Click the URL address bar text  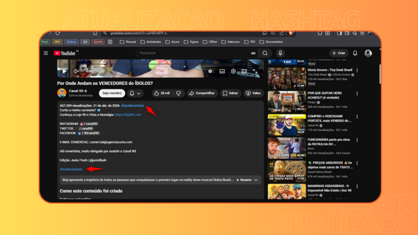coord(139,33)
